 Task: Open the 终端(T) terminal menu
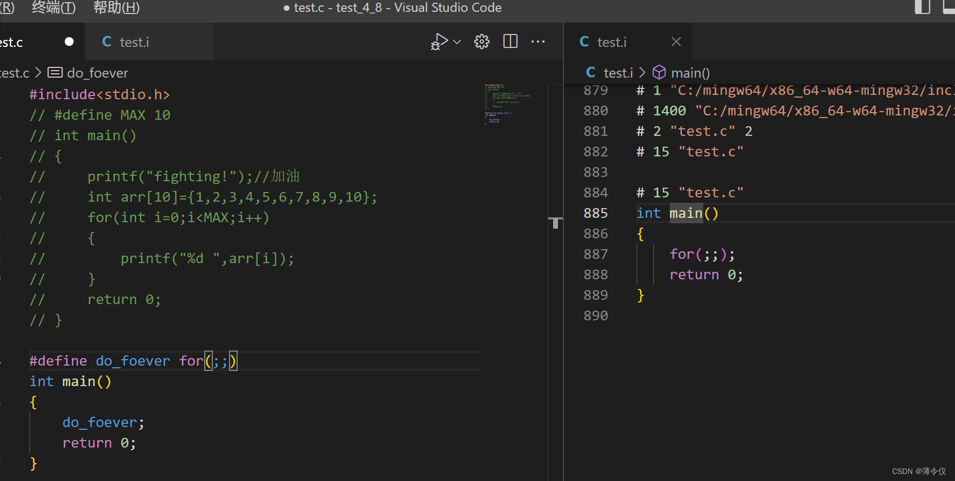coord(54,8)
